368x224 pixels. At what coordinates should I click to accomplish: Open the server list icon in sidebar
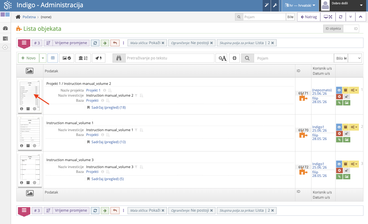pyautogui.click(x=5, y=39)
